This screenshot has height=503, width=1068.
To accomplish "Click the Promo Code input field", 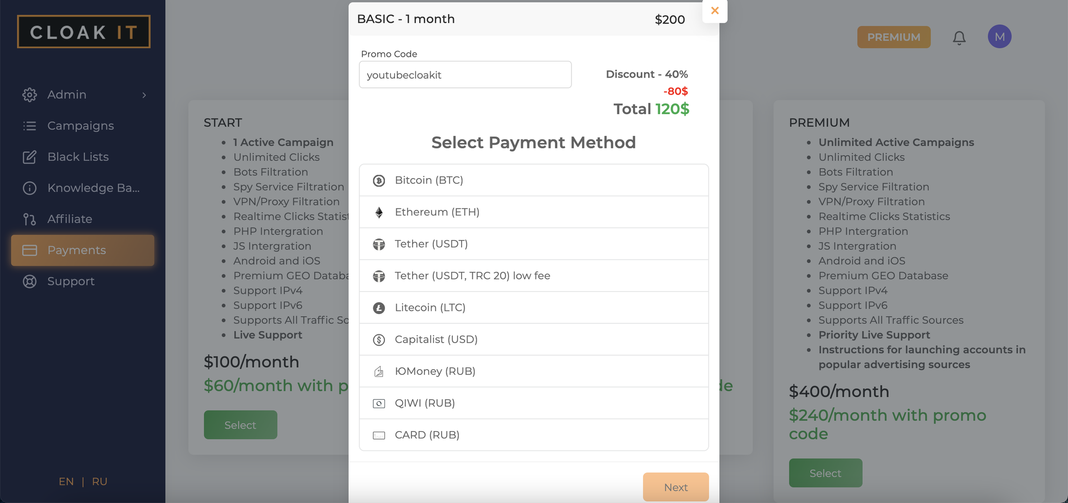I will [465, 75].
